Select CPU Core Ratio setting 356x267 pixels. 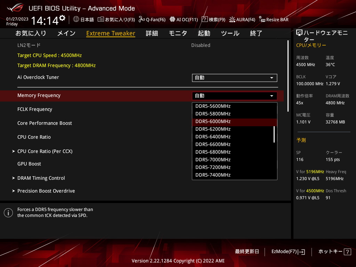click(x=34, y=137)
